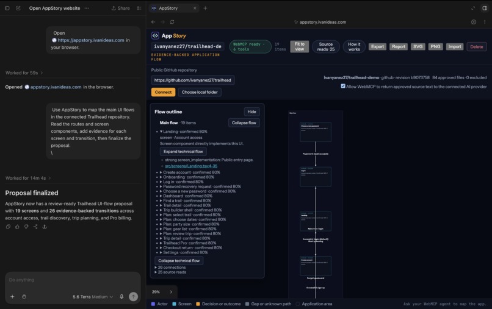Viewport: 492px width, 309px height.
Task: Open the browser vertical dots menu
Action: pyautogui.click(x=485, y=22)
